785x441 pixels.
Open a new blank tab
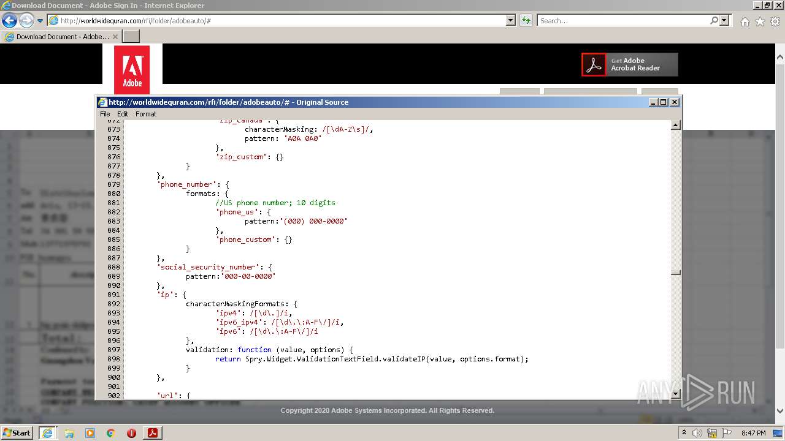(131, 37)
